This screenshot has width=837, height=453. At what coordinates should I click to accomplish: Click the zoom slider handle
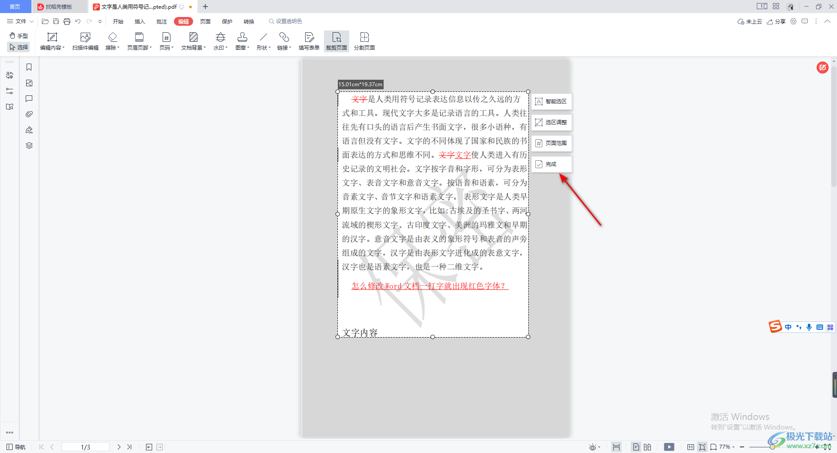pyautogui.click(x=772, y=447)
